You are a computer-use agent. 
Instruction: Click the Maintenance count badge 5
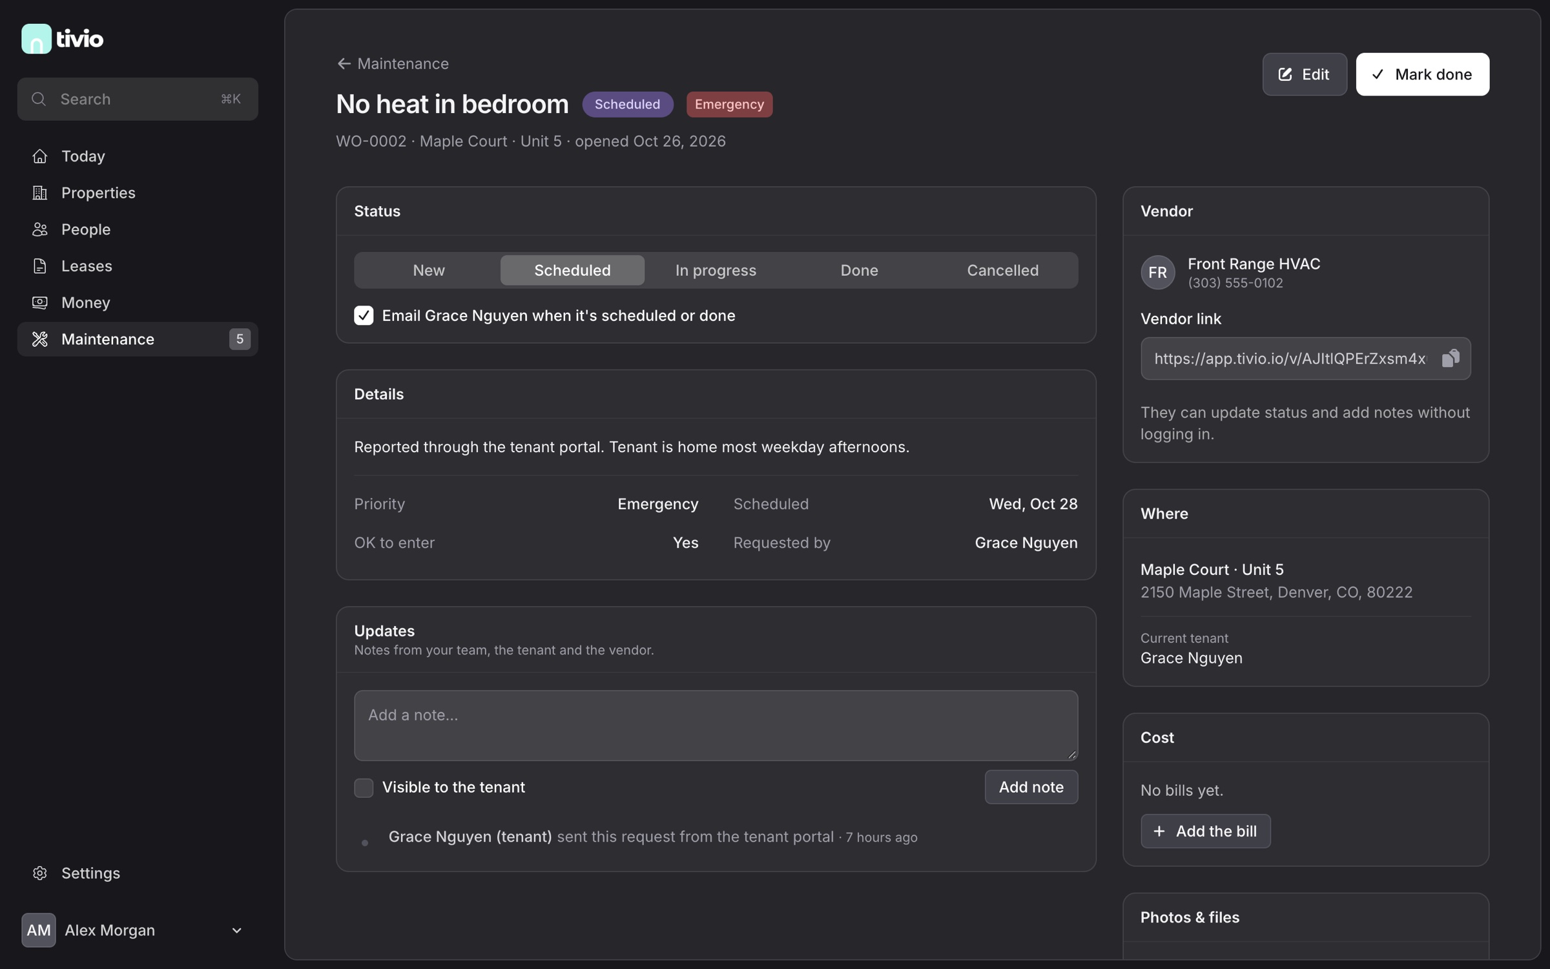[x=240, y=339]
